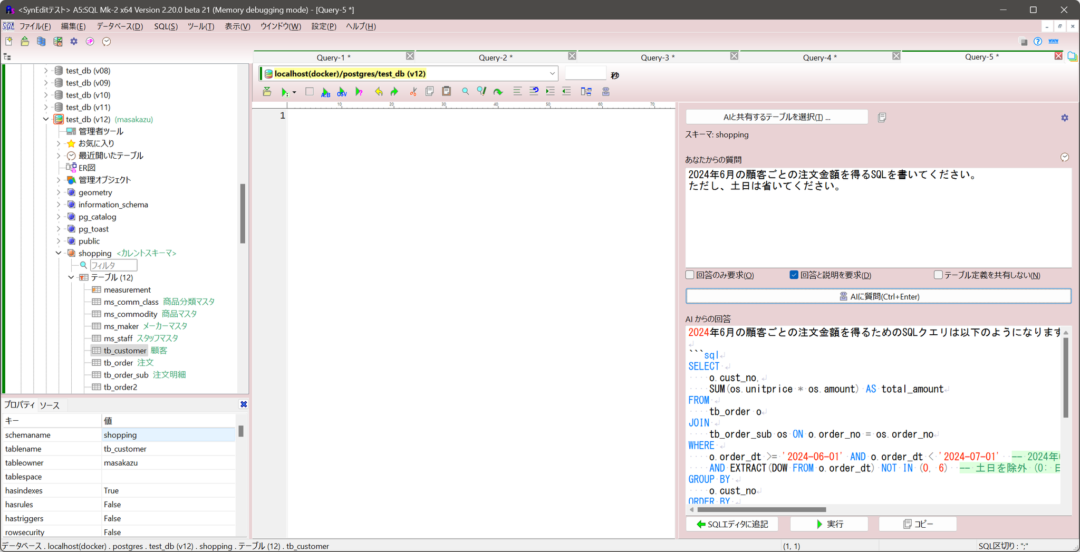Open the ファイル(F) menu
The image size is (1080, 552).
click(35, 26)
